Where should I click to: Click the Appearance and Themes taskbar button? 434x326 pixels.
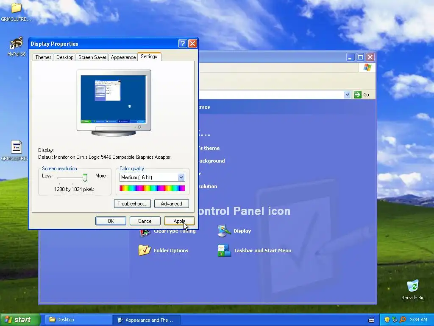pyautogui.click(x=147, y=320)
